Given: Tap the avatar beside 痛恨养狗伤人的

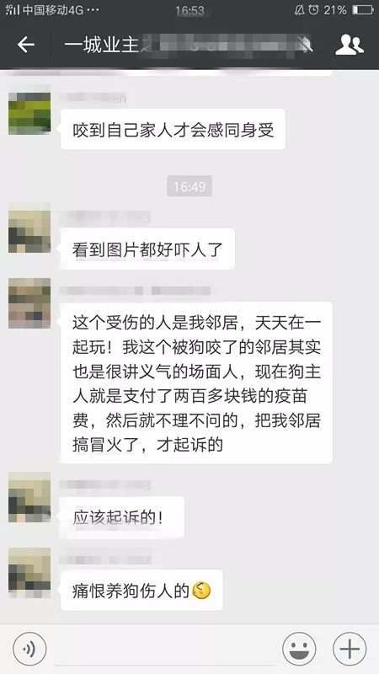Looking at the screenshot, I should coord(29,573).
